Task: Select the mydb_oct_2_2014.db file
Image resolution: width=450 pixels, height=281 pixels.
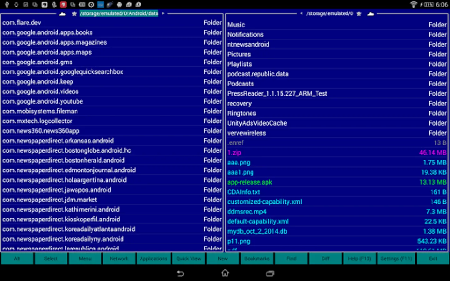Action: point(337,231)
